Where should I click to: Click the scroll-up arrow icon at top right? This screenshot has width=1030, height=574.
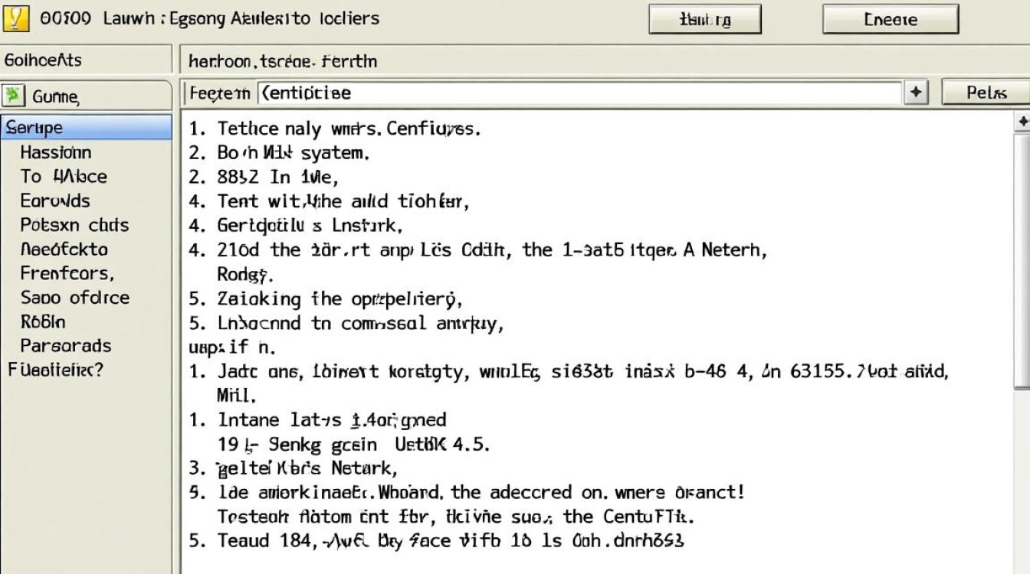[1023, 121]
